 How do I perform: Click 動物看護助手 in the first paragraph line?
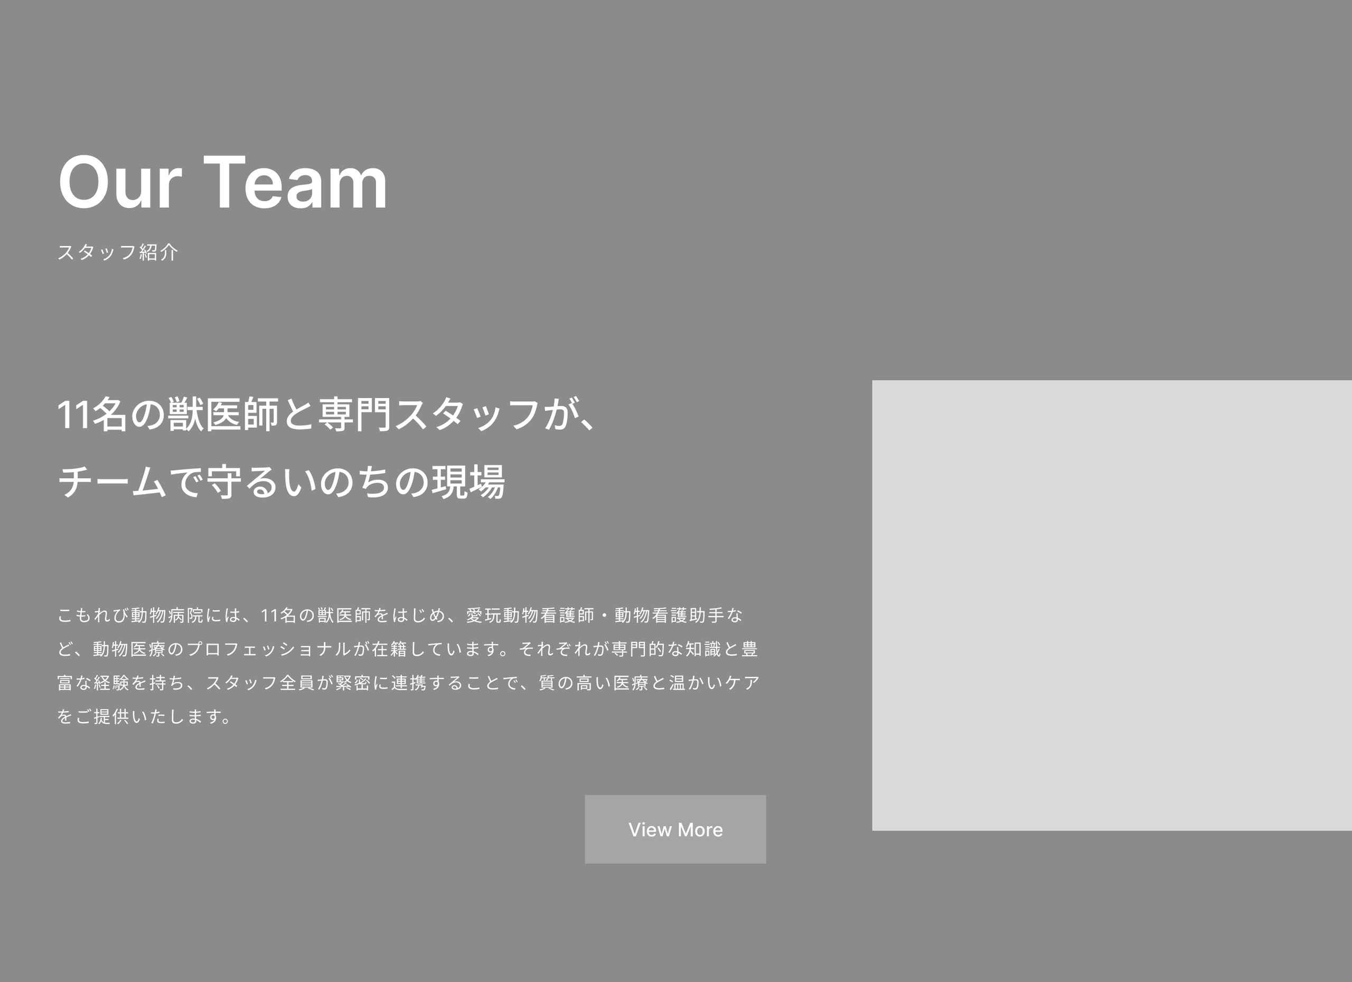pos(669,615)
